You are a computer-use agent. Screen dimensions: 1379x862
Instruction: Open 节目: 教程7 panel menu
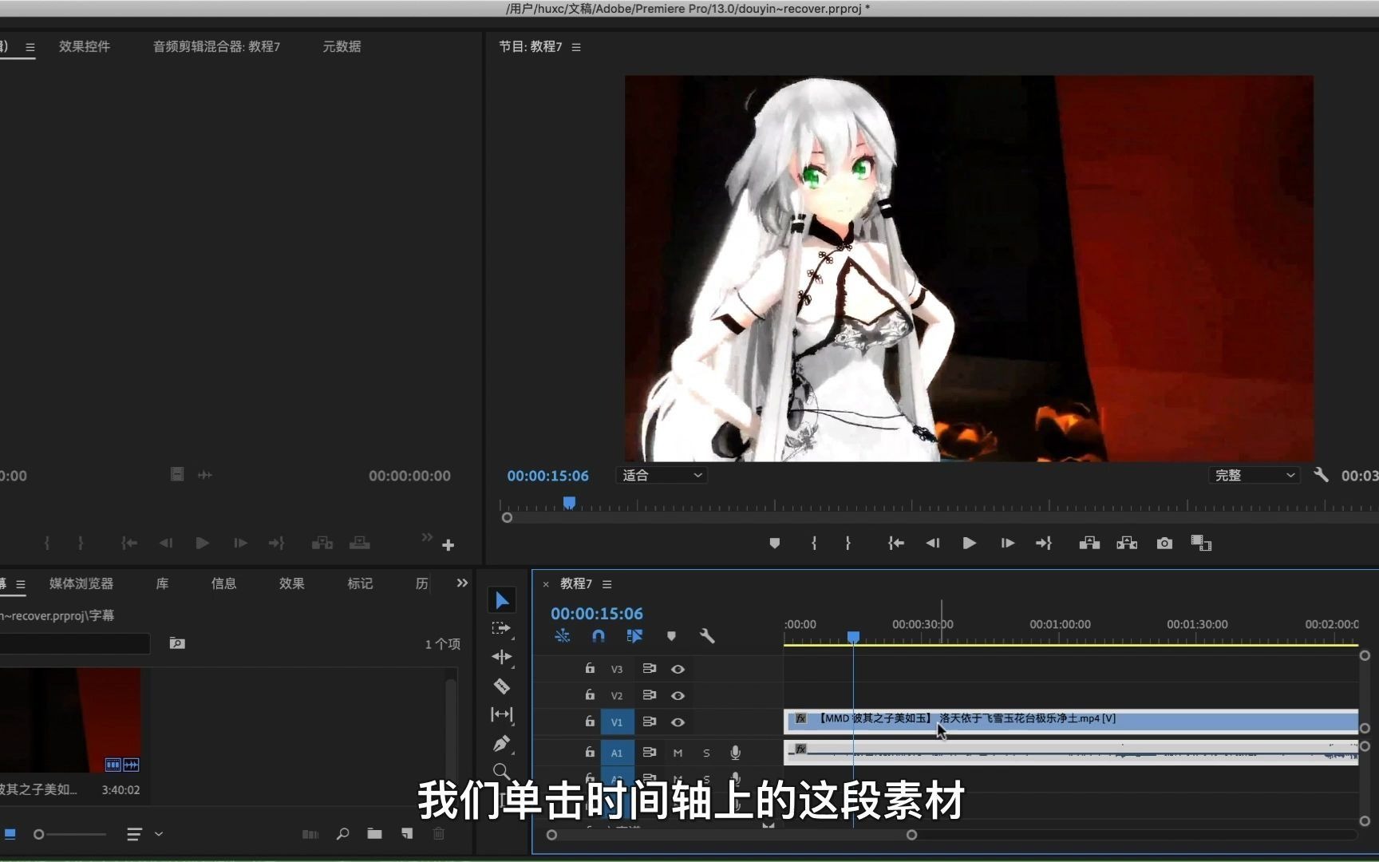click(x=576, y=47)
